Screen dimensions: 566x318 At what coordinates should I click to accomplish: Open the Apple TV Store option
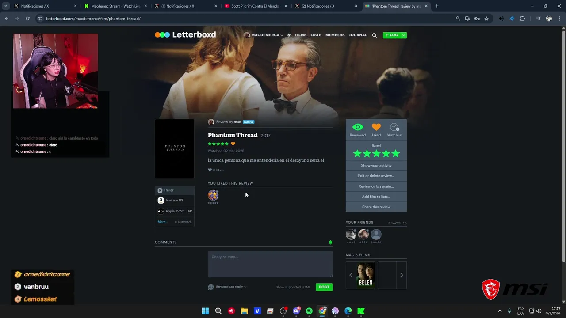tap(175, 211)
